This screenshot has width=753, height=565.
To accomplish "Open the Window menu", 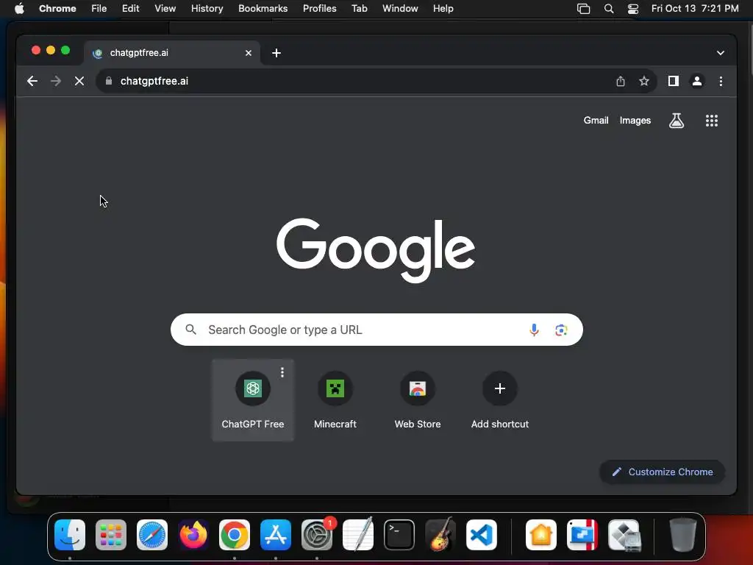I will [x=400, y=9].
